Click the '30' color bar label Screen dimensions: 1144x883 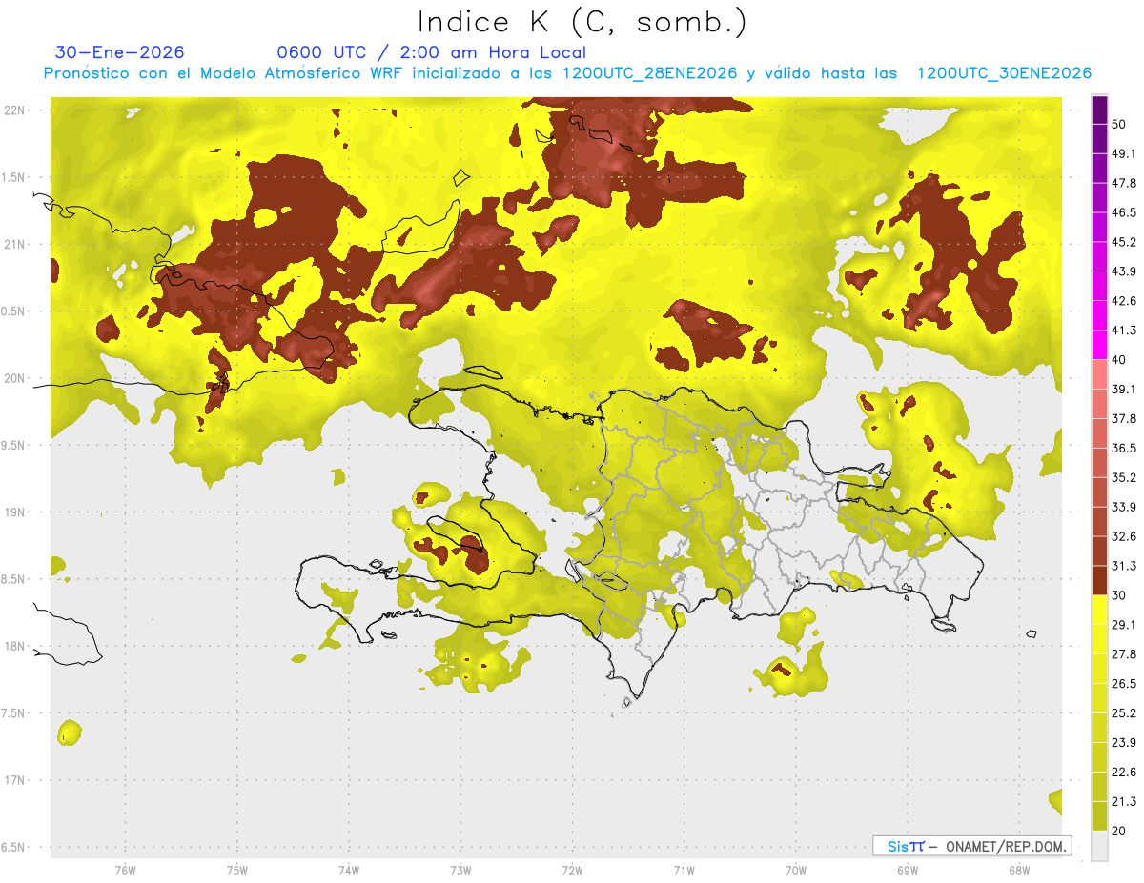(x=1119, y=595)
